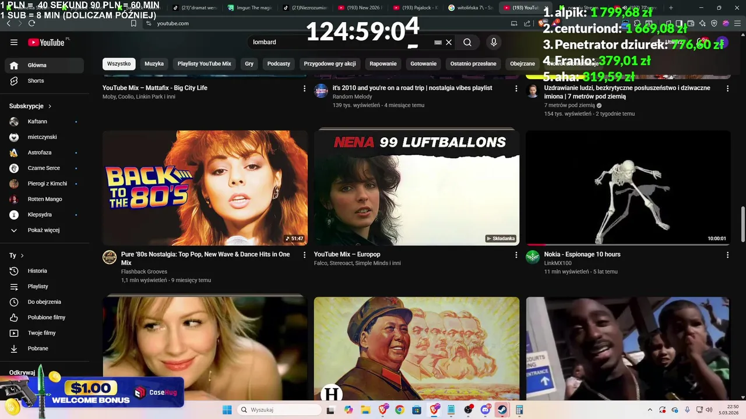This screenshot has height=419, width=746.
Task: Select the Gotowanie filter chip
Action: tap(423, 64)
